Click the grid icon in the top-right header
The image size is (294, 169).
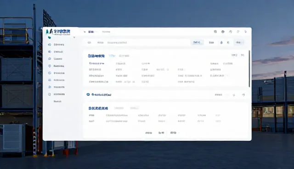215,32
